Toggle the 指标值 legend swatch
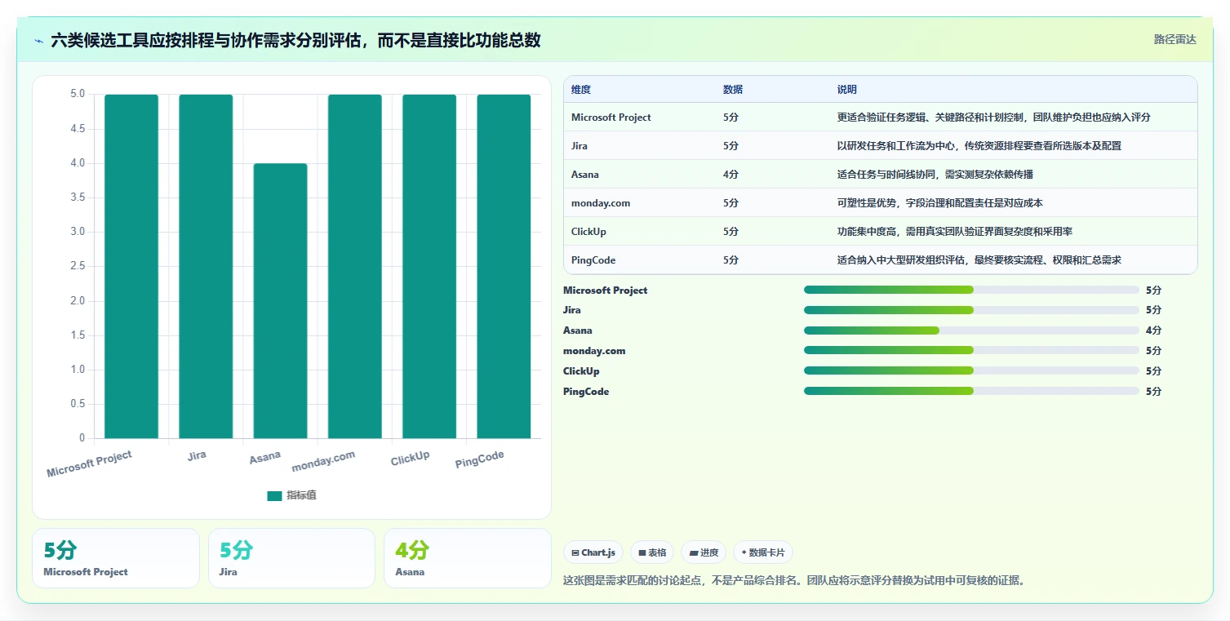This screenshot has width=1230, height=621. pos(274,495)
